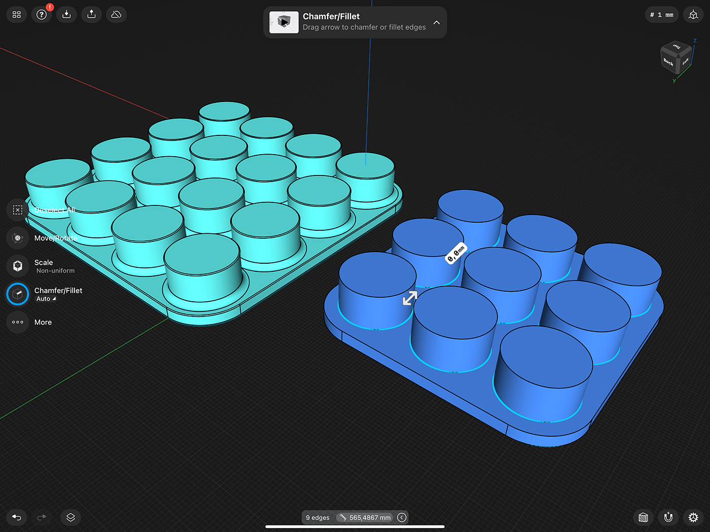Toggle the perspective view cube icon
Screen dimensions: 710x532
[x=693, y=15]
